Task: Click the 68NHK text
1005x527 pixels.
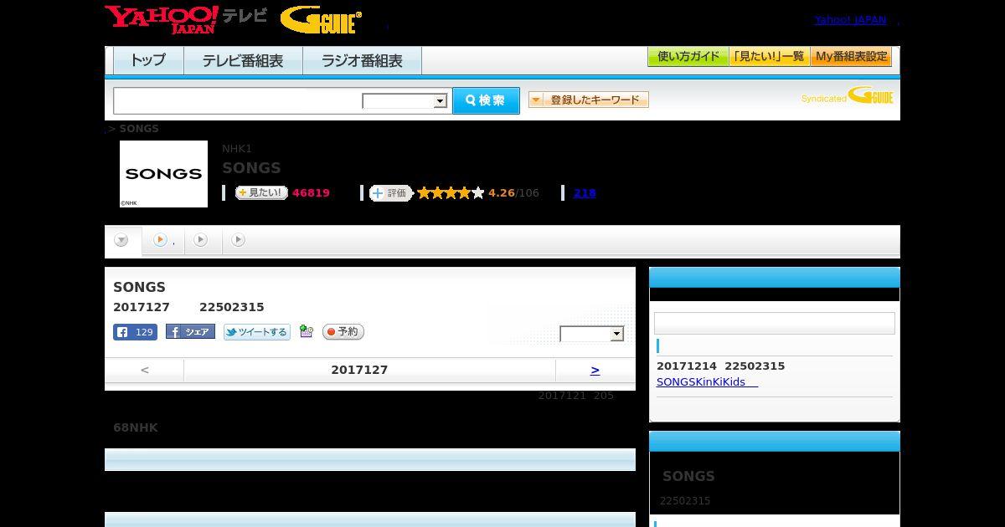Action: (x=136, y=427)
